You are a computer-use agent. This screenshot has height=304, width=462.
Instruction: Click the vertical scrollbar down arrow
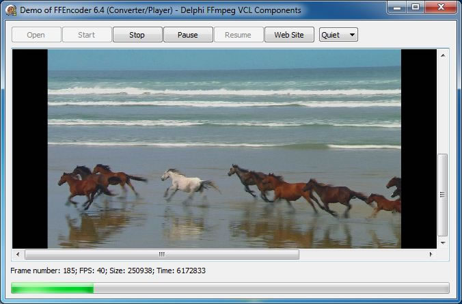(x=443, y=243)
